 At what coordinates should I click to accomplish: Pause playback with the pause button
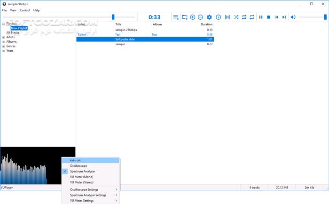260,17
